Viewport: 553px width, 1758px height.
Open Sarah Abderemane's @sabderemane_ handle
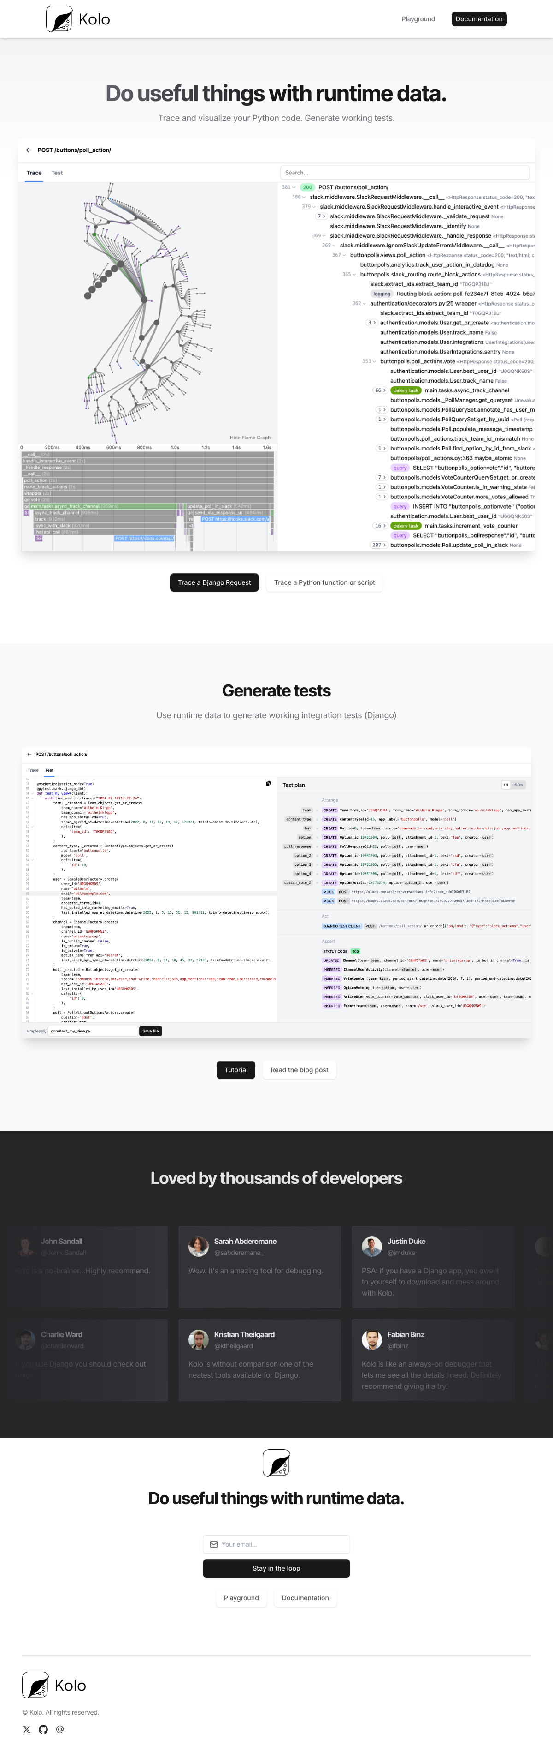[238, 1253]
